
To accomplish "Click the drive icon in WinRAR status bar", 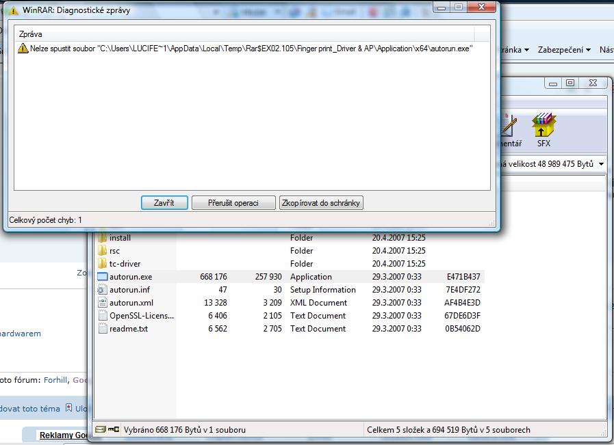I will pyautogui.click(x=101, y=429).
